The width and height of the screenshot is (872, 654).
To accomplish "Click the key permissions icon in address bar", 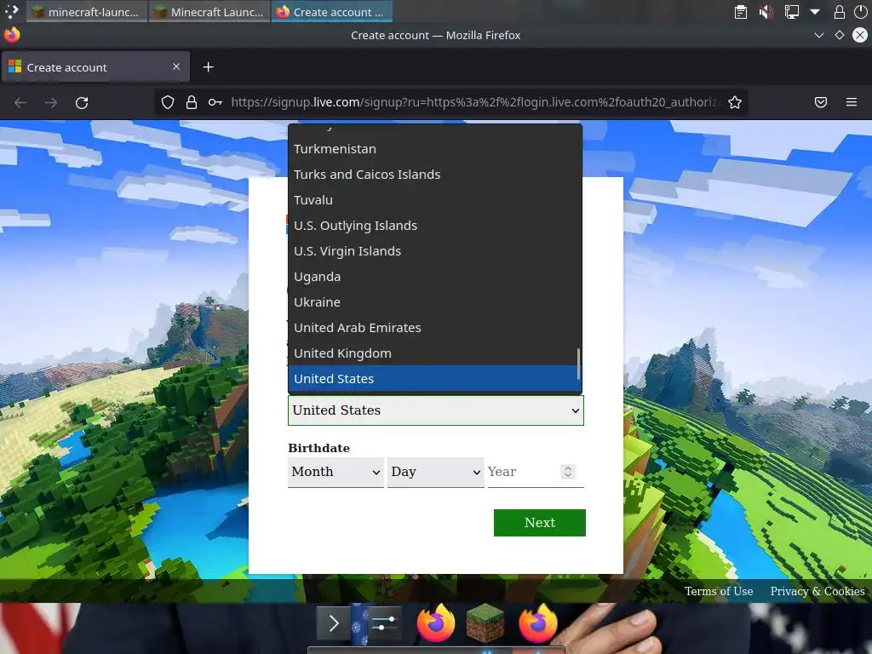I will [215, 102].
